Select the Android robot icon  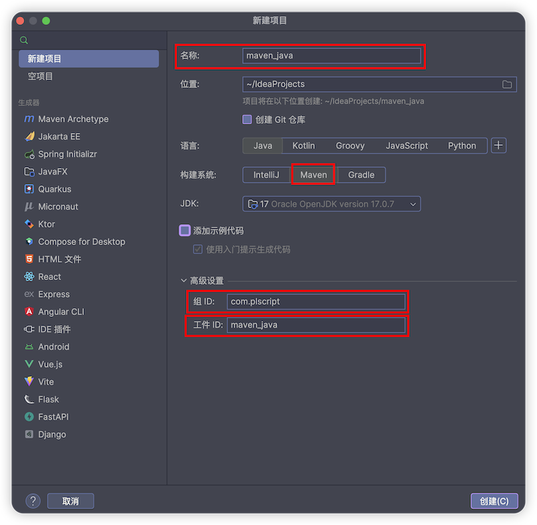click(x=29, y=347)
